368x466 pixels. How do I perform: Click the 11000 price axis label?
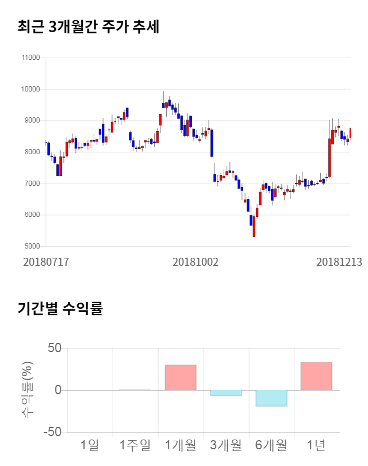click(30, 58)
